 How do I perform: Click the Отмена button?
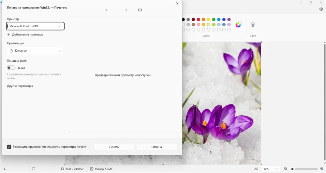coord(156,147)
